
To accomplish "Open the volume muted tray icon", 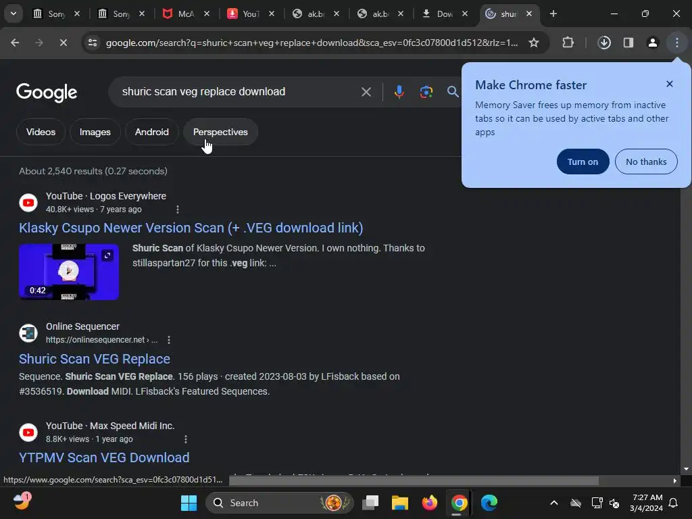I will [614, 503].
